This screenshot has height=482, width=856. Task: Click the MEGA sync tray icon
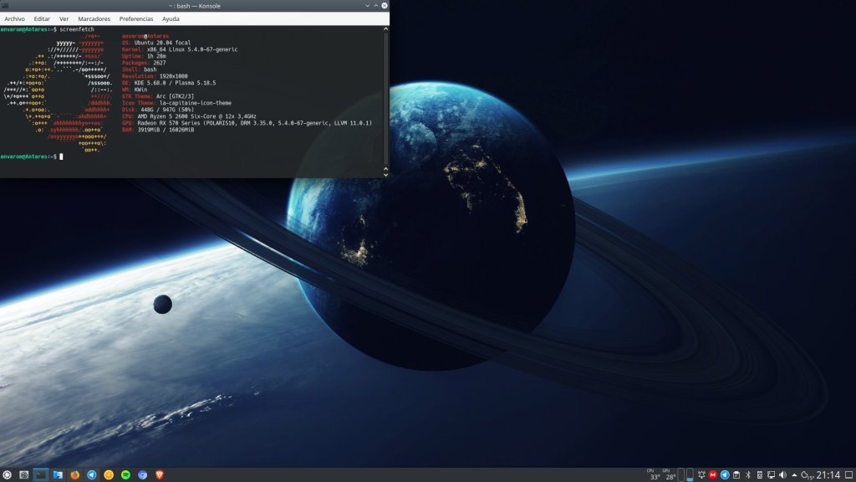(713, 474)
